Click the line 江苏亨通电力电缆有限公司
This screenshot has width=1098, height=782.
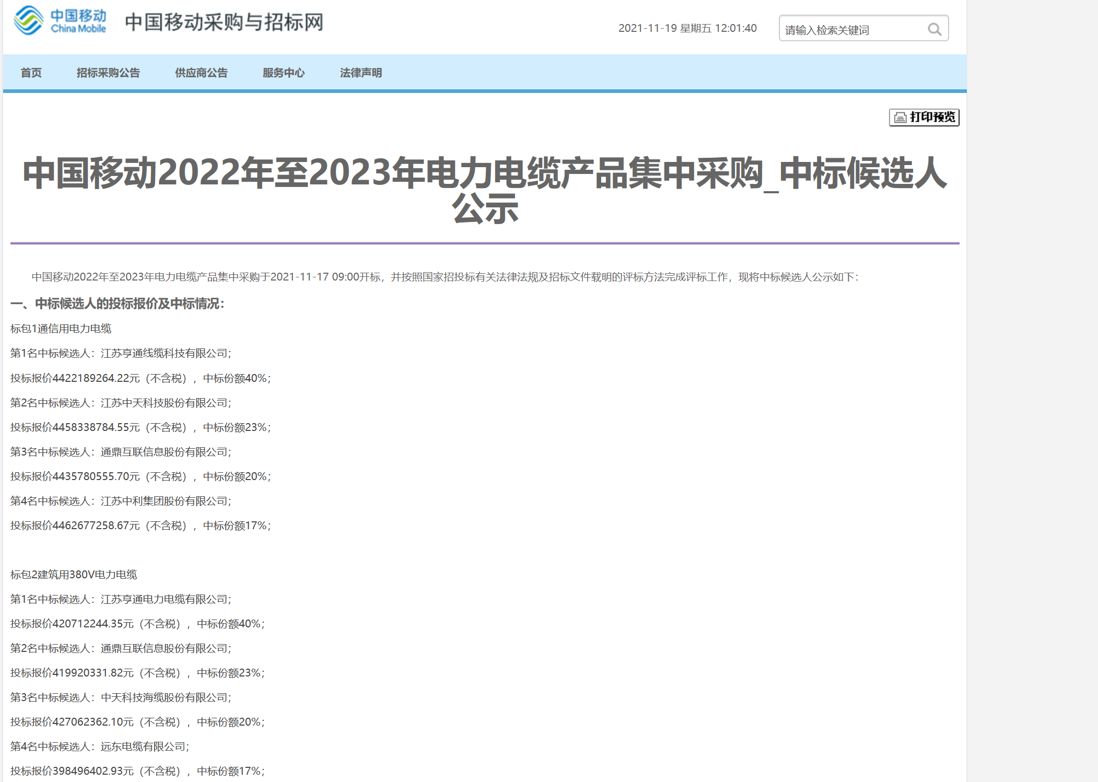click(121, 599)
